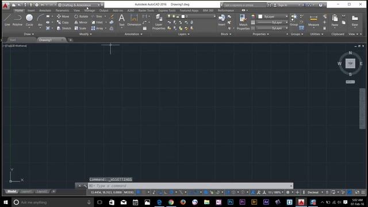Viewport: 368px width, 207px height.
Task: Click the Rotate tool
Action: coord(81,17)
